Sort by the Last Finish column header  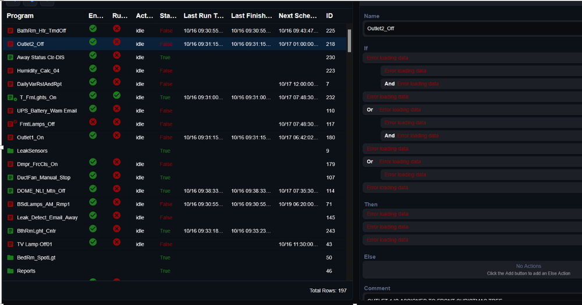(251, 16)
